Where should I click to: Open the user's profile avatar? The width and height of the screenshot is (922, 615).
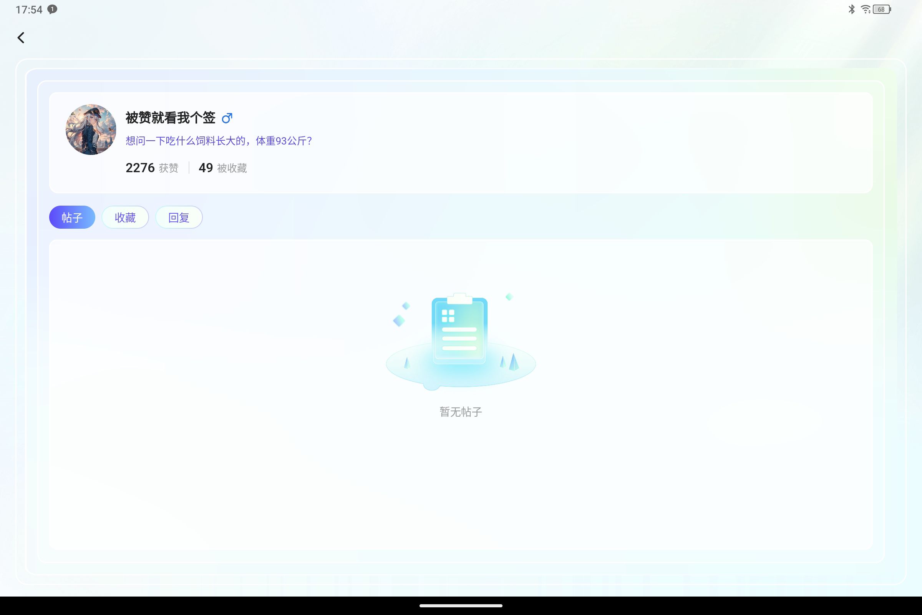(91, 130)
